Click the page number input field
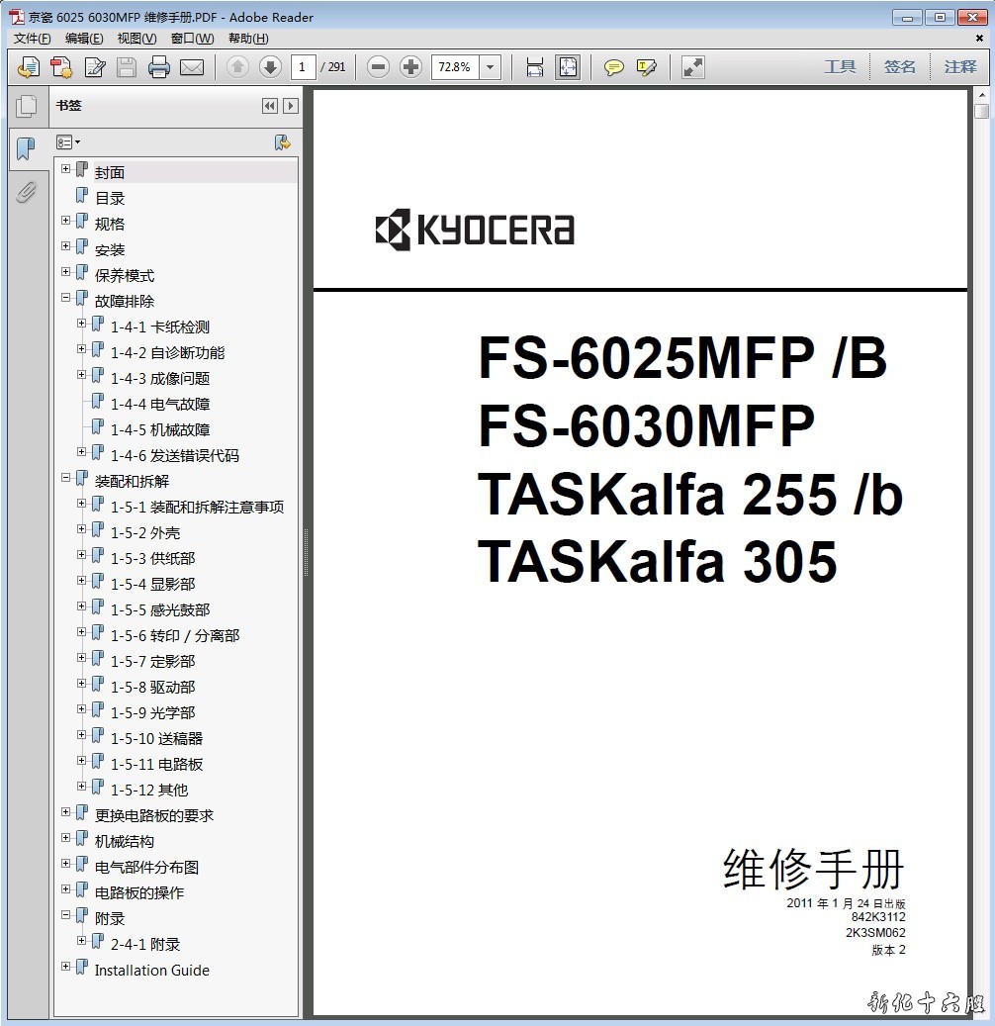This screenshot has width=995, height=1026. tap(303, 67)
